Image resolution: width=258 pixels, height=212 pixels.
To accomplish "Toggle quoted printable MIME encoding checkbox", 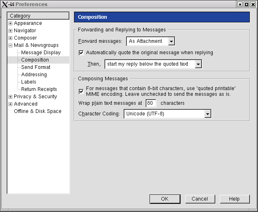I will click(x=81, y=91).
